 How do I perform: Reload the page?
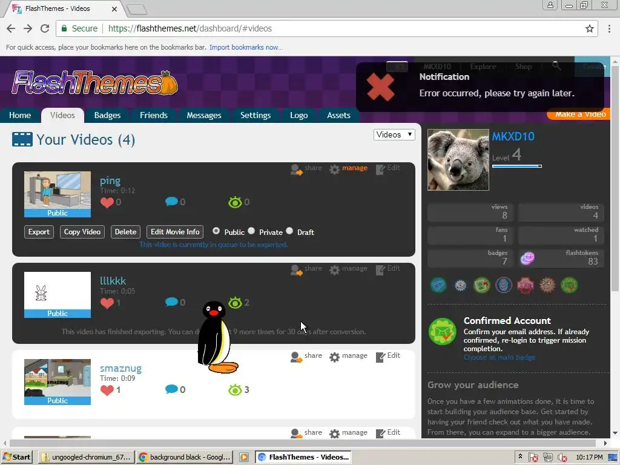coord(45,28)
